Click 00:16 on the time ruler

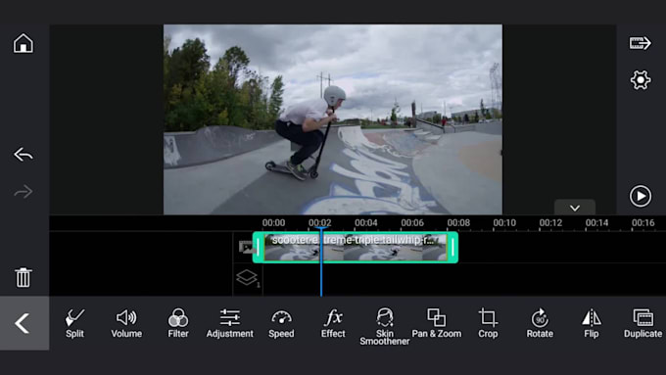[643, 222]
